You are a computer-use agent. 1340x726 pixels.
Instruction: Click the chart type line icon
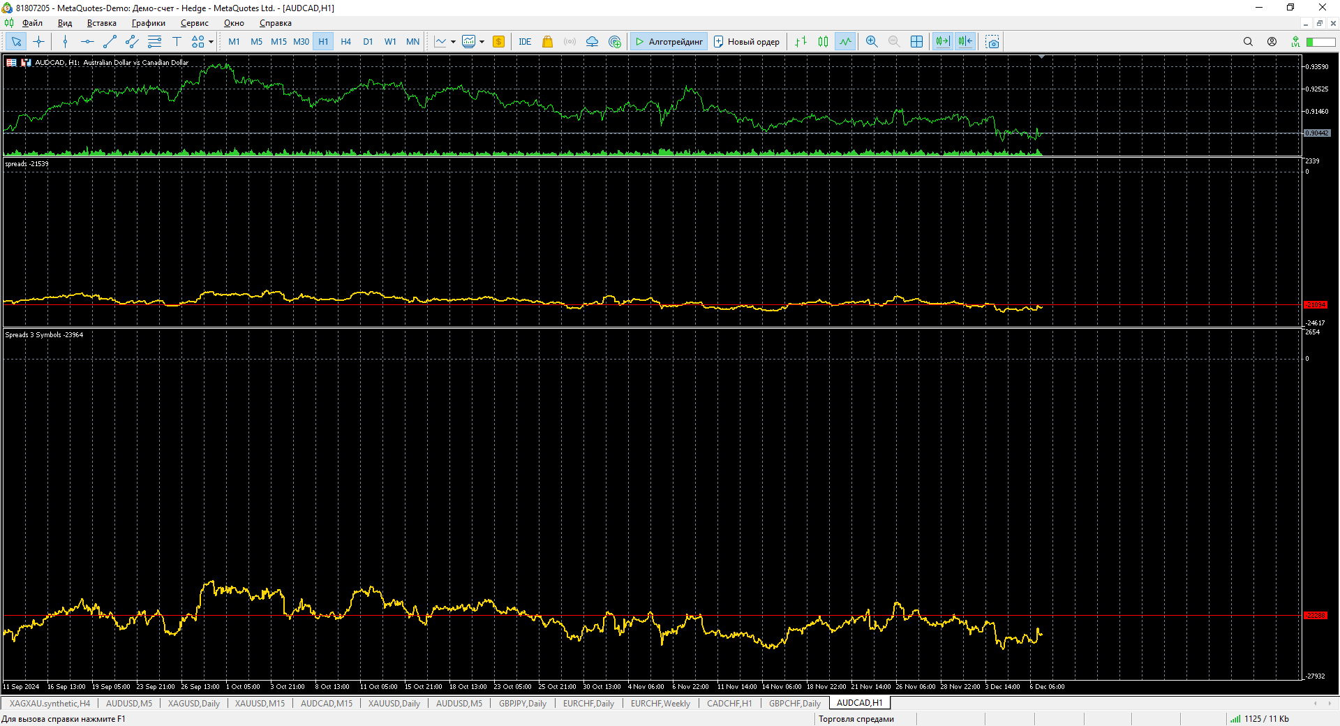pos(440,42)
